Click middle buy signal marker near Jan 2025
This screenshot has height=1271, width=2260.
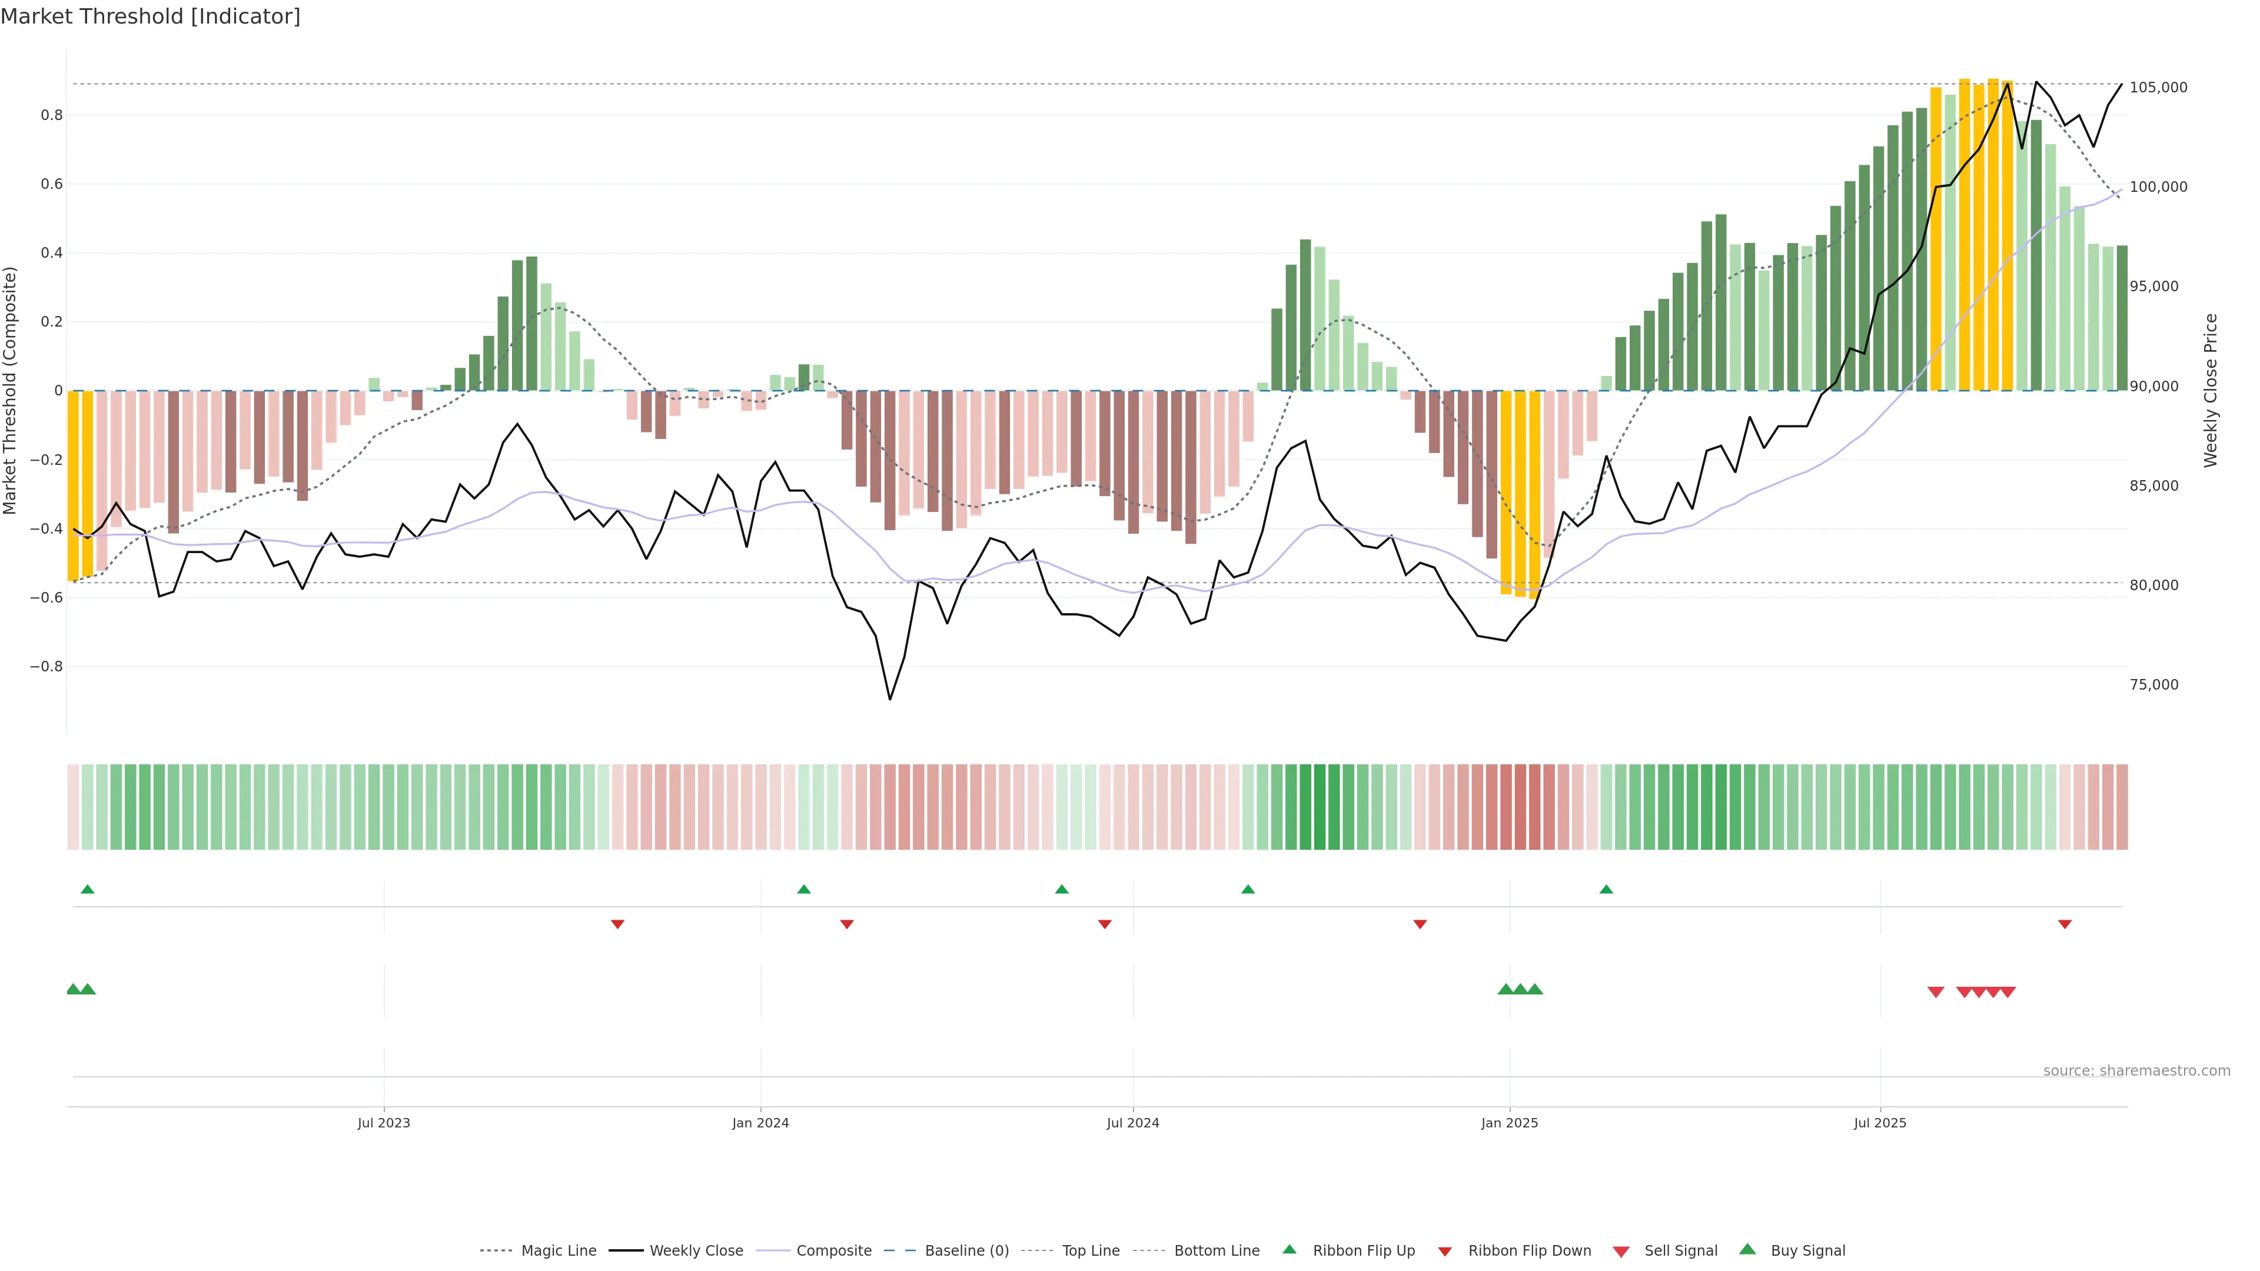pyautogui.click(x=1520, y=989)
